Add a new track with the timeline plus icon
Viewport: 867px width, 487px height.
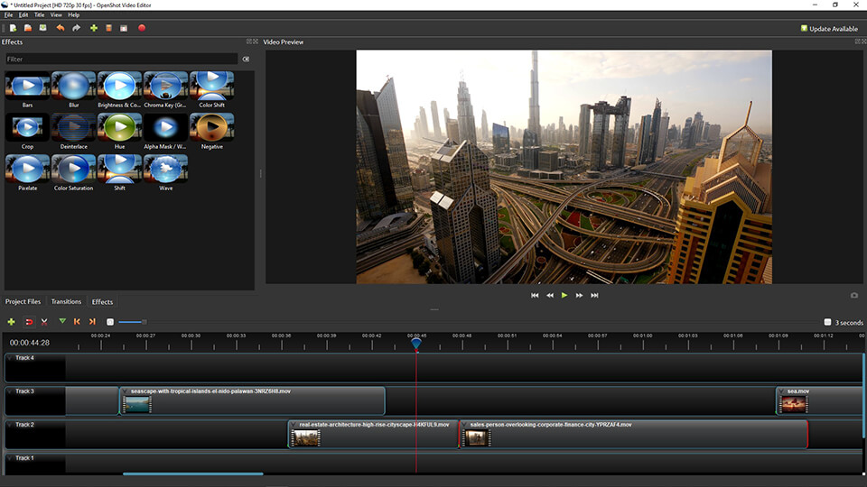pos(12,322)
